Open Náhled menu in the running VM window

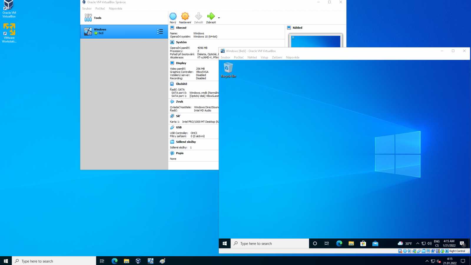[x=252, y=57]
